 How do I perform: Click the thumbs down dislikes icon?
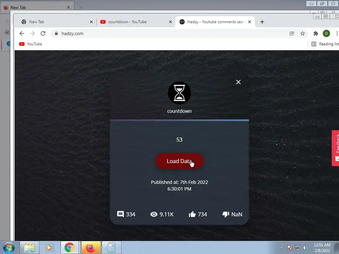(226, 214)
